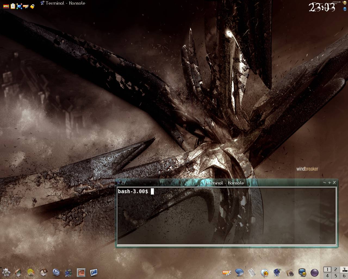The height and width of the screenshot is (279, 348).
Task: Open the Spanish keyboard layout flag indicator
Action: click(x=6, y=6)
